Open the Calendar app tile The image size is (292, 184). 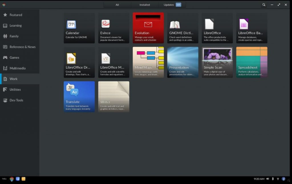coord(79,28)
